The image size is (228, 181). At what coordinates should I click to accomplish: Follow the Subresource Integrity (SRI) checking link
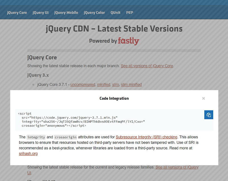[x=146, y=137]
